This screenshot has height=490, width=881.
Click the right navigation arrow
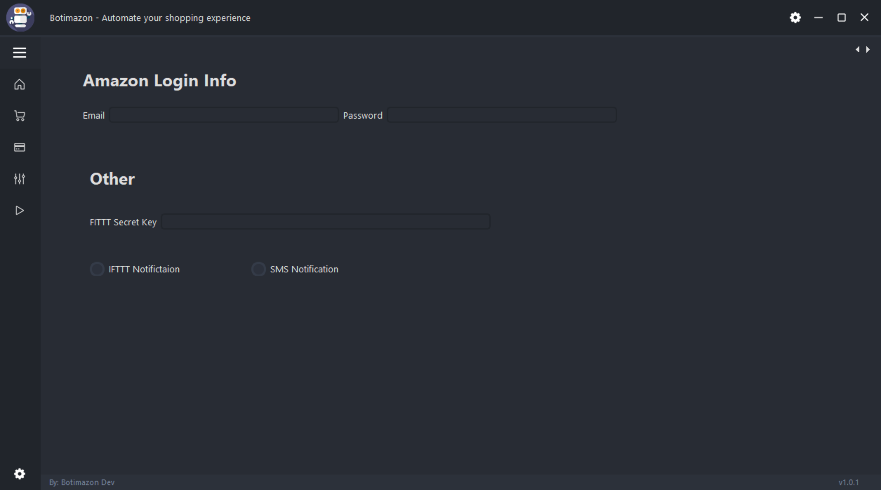868,49
